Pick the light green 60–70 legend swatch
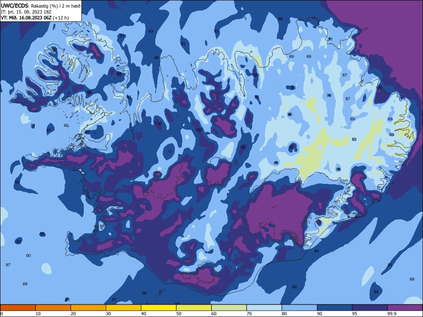 [229, 308]
